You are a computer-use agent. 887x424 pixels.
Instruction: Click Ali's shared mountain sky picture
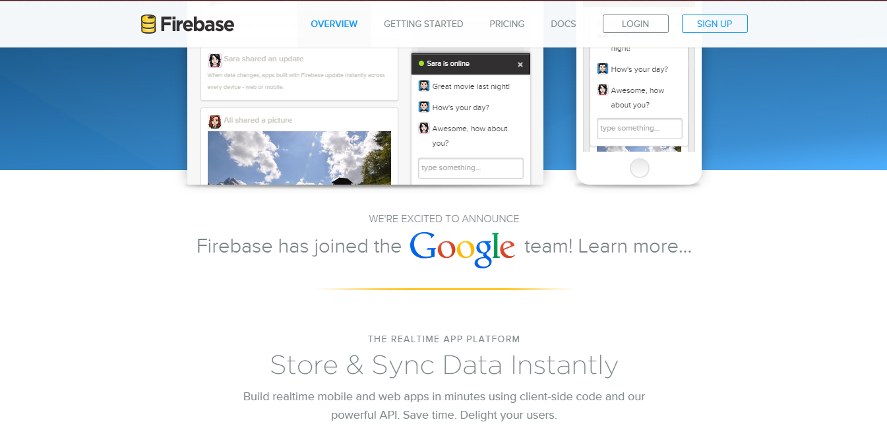pyautogui.click(x=299, y=158)
